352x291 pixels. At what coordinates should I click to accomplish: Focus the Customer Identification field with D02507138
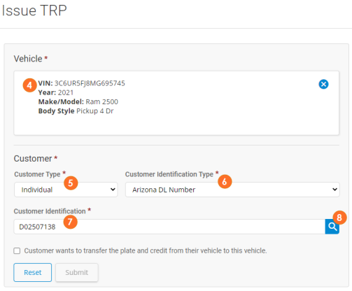(169, 227)
